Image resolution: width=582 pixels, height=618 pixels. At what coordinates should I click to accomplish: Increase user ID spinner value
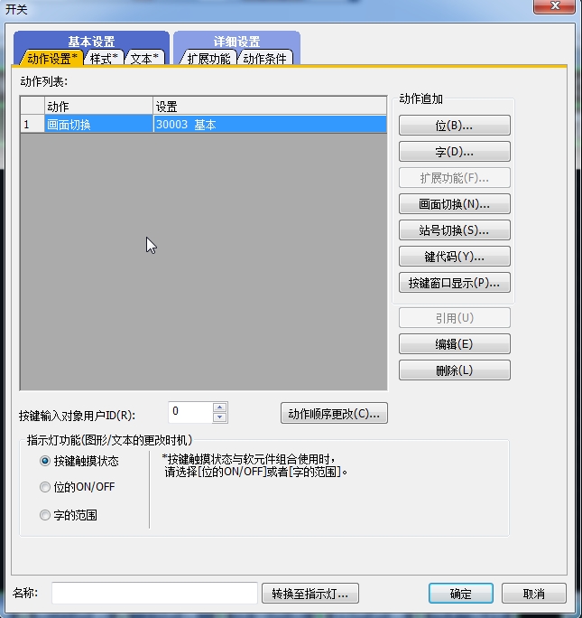click(219, 407)
